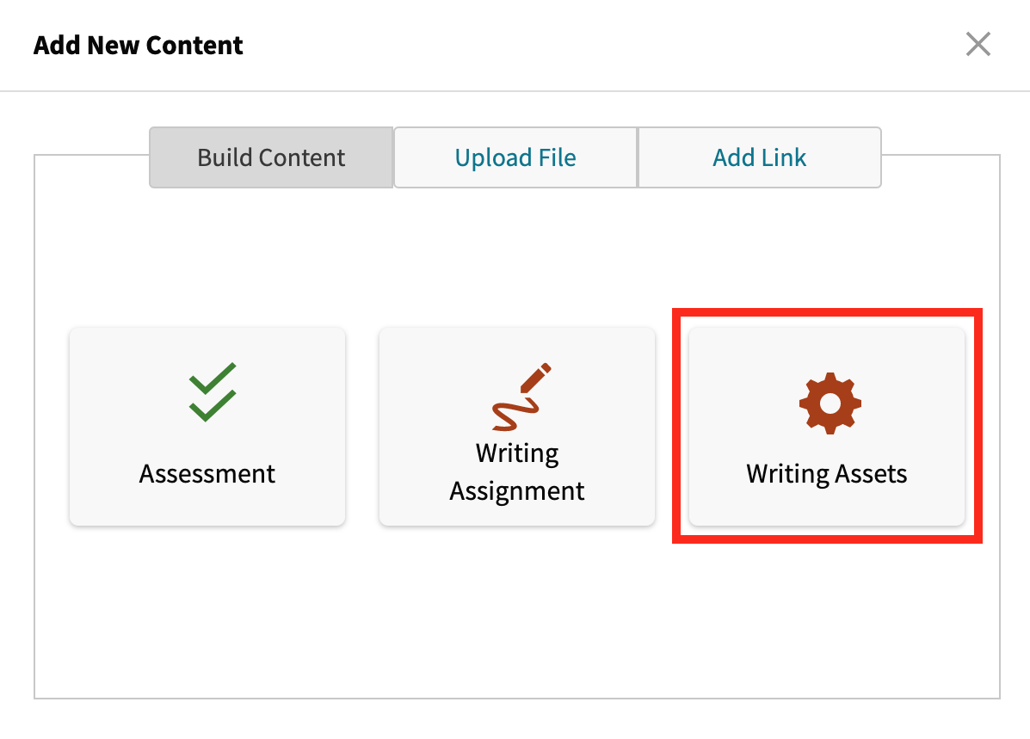Open the Writing Assignment card
Viewport: 1030px width, 739px height.
point(516,426)
